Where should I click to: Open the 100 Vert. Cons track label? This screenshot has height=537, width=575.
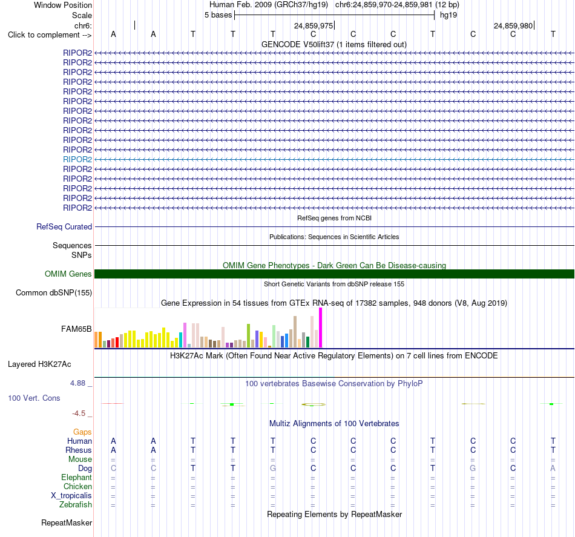pos(34,398)
